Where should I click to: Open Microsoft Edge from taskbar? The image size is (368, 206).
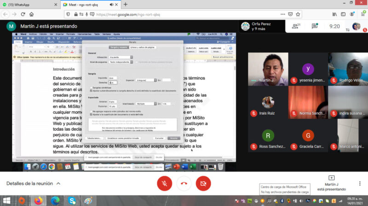tap(55, 200)
